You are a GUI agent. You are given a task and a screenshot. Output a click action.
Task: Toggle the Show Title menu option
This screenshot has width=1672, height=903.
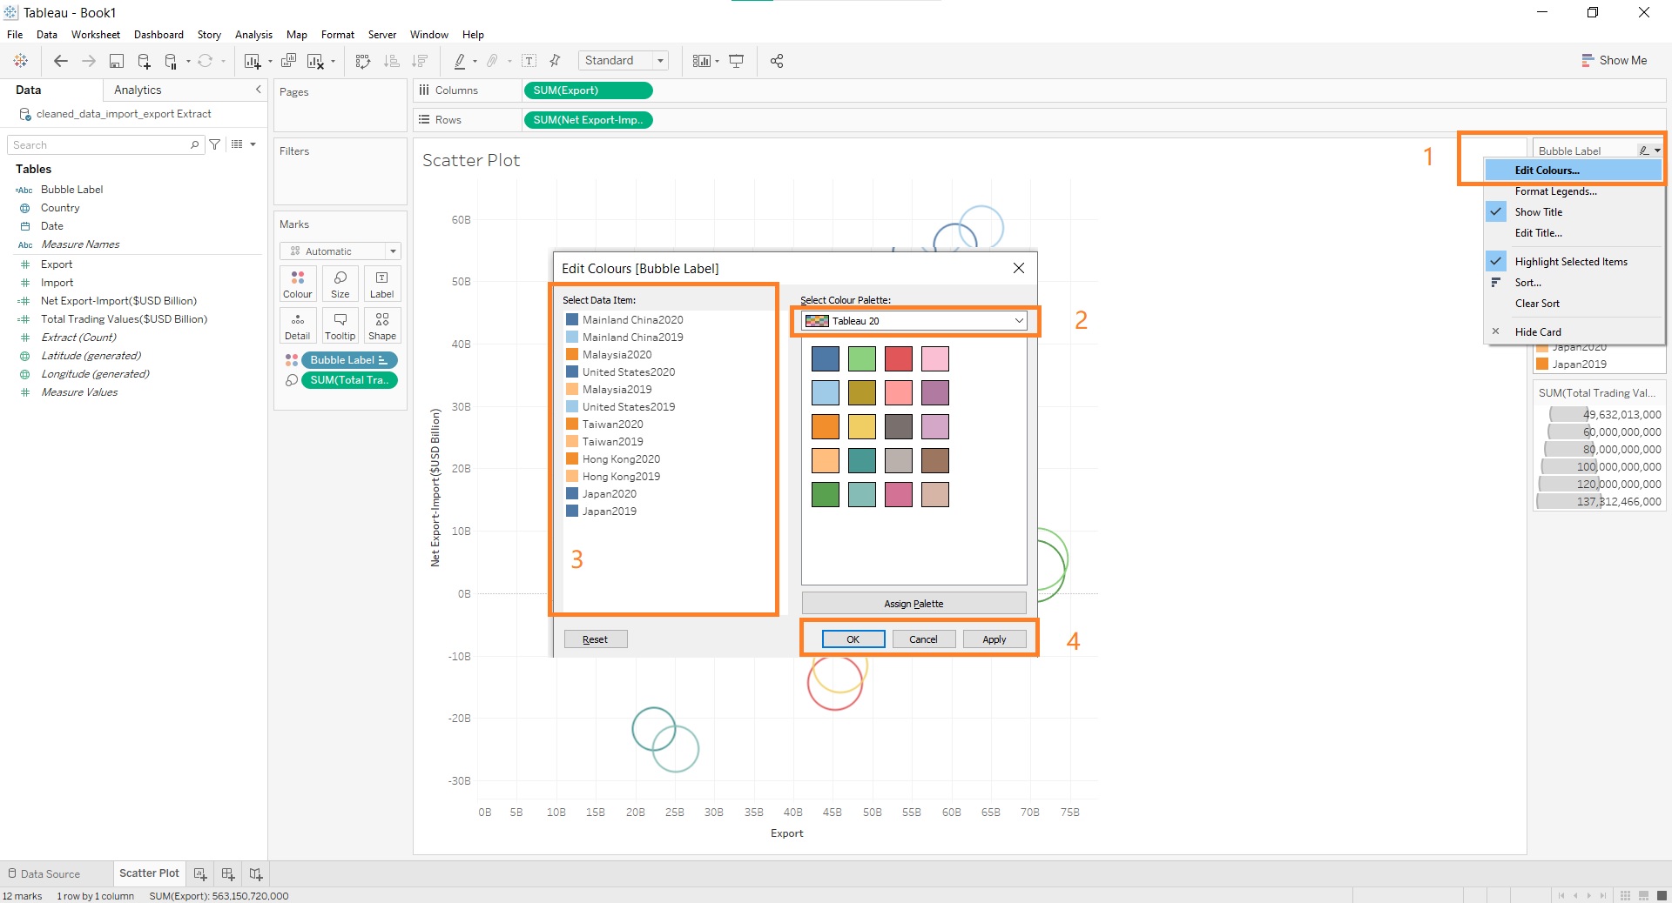pyautogui.click(x=1538, y=212)
